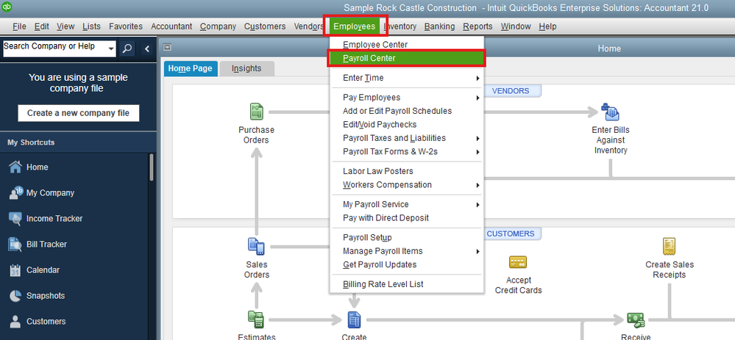This screenshot has height=340, width=735.
Task: Open the Favorites menu
Action: click(126, 26)
